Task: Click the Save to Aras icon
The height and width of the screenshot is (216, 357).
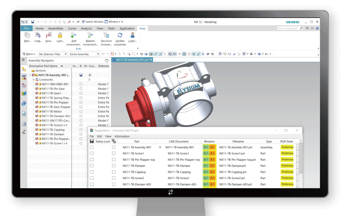Action: pos(49,35)
